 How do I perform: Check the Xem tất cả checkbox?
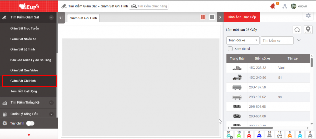[x=230, y=49]
